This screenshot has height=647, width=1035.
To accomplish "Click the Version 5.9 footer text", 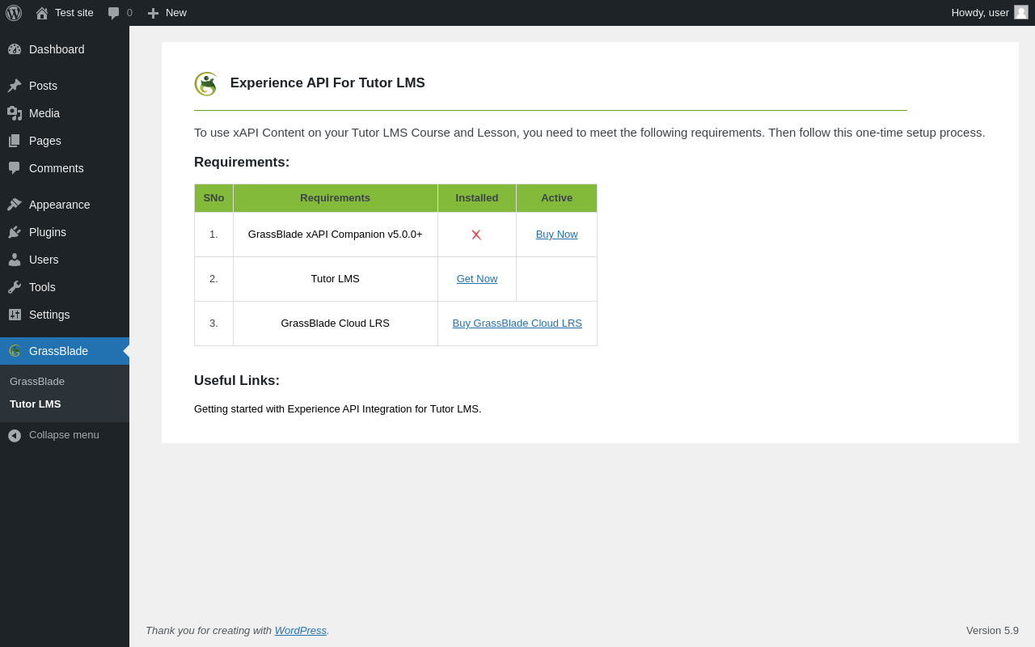I will click(x=992, y=631).
